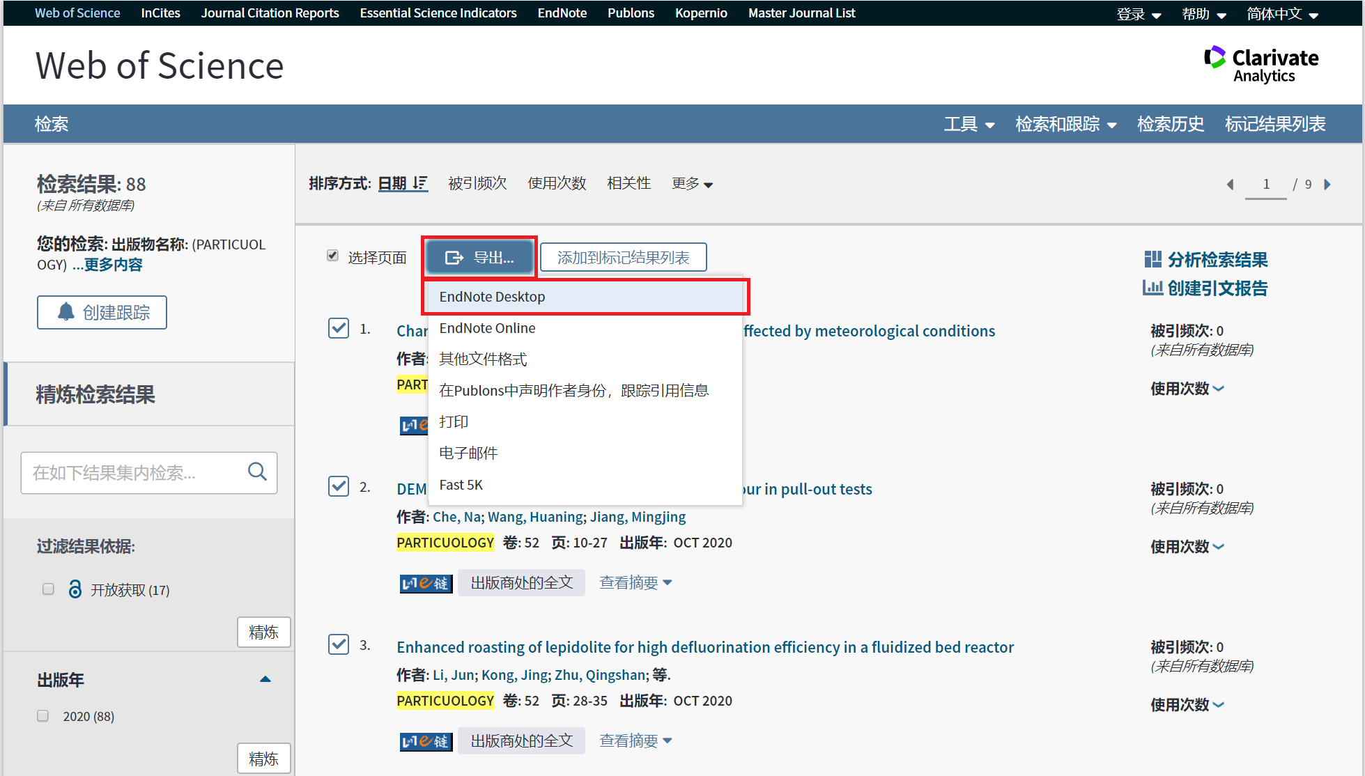Click the search-within-results input field
Screen dimensions: 1365x776
[x=149, y=473]
